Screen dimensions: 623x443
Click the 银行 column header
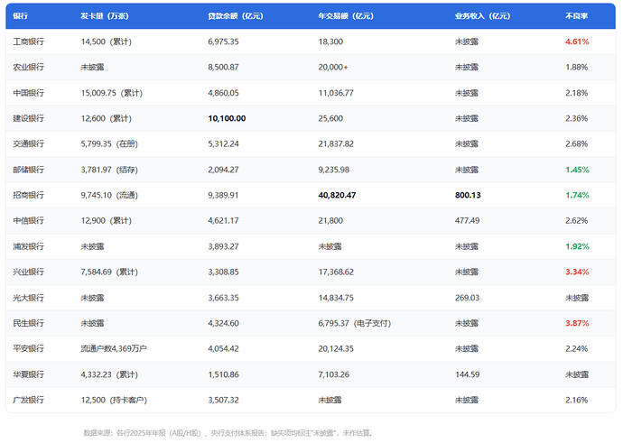[20, 16]
